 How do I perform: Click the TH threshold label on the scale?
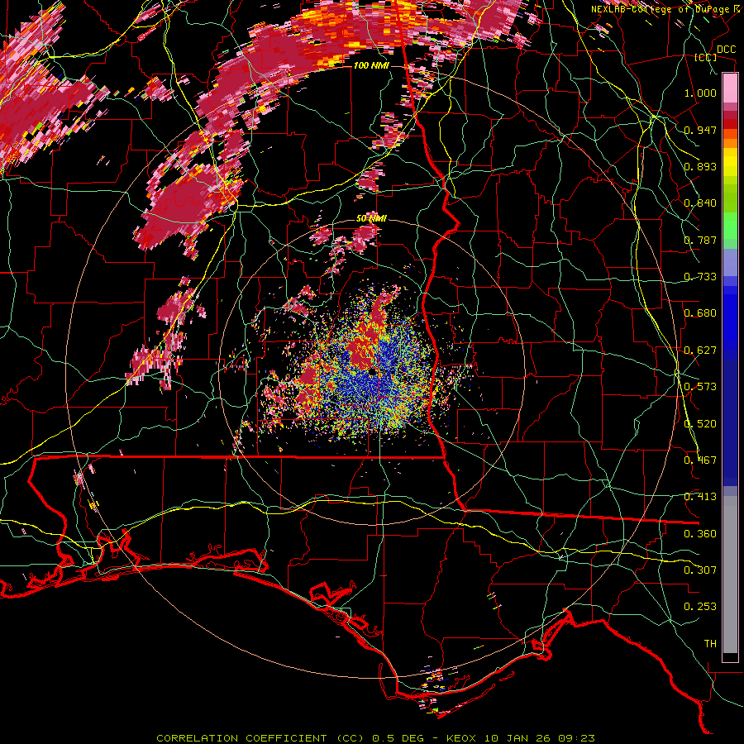(x=710, y=644)
